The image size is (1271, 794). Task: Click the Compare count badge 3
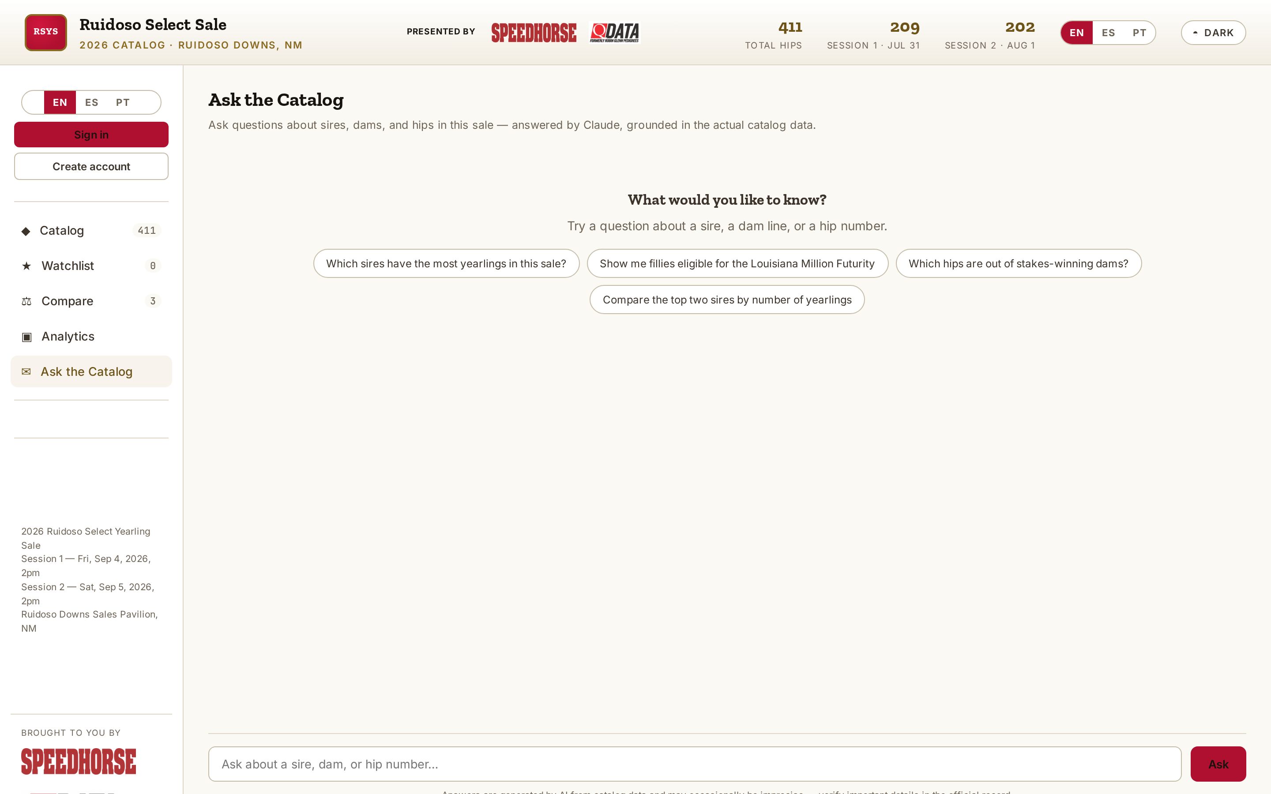(x=153, y=301)
